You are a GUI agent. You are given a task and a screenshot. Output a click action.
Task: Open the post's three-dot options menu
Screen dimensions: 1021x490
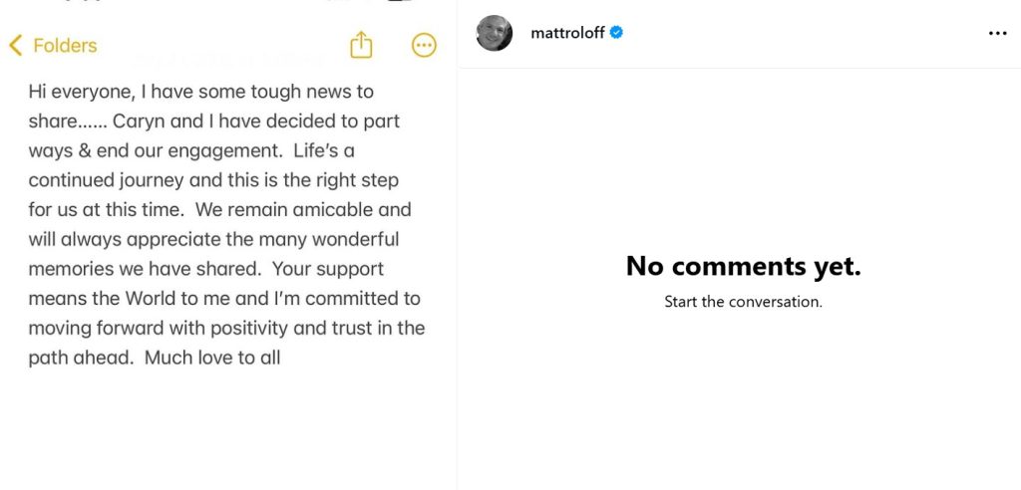pos(997,33)
